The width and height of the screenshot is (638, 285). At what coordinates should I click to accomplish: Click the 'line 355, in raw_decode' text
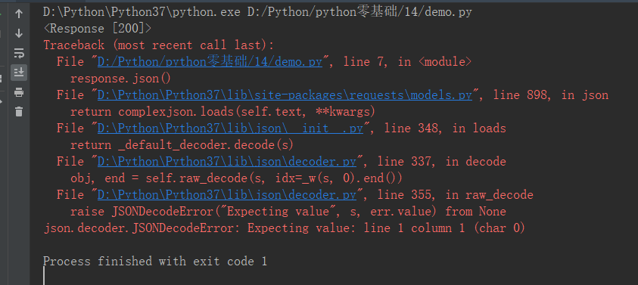(456, 195)
